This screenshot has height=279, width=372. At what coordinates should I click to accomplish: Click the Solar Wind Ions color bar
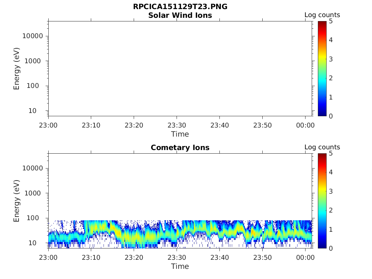[x=322, y=69]
